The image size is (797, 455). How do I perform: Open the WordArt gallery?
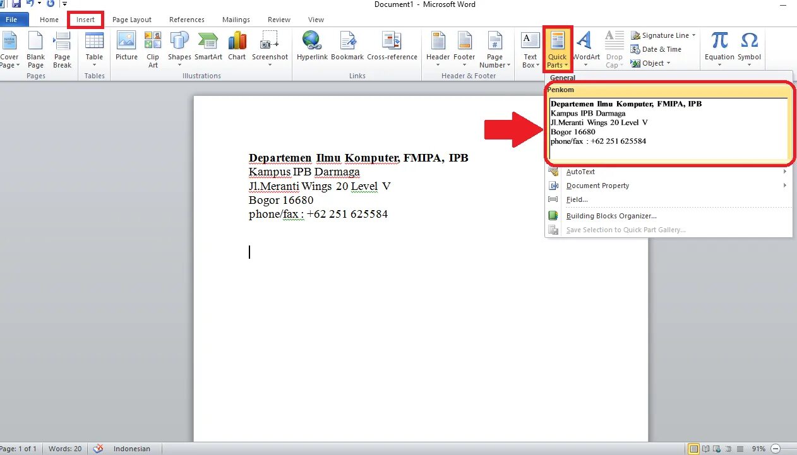click(x=586, y=49)
